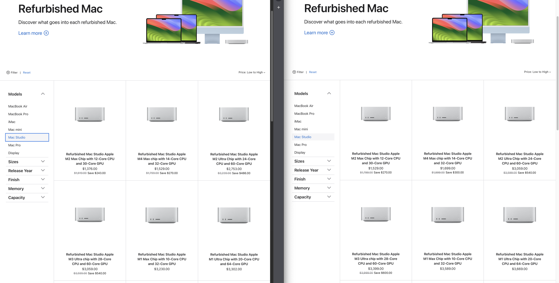Click the left window's vertical scrollbar
Viewport: 559px width, 283px height.
(272, 66)
